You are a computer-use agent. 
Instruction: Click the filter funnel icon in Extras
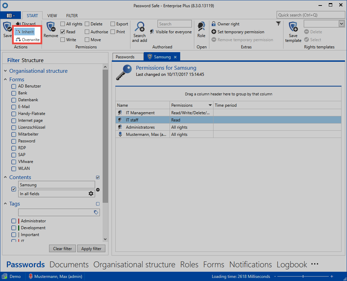pyautogui.click(x=278, y=23)
